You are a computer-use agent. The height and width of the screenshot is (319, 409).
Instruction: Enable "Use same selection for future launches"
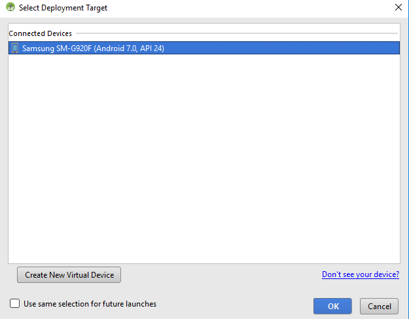click(x=14, y=303)
